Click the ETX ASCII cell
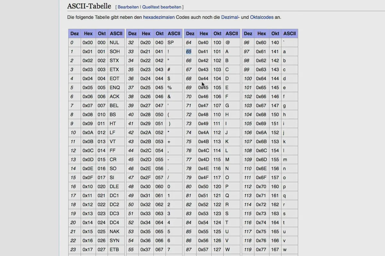The width and height of the screenshot is (385, 256). [116, 69]
